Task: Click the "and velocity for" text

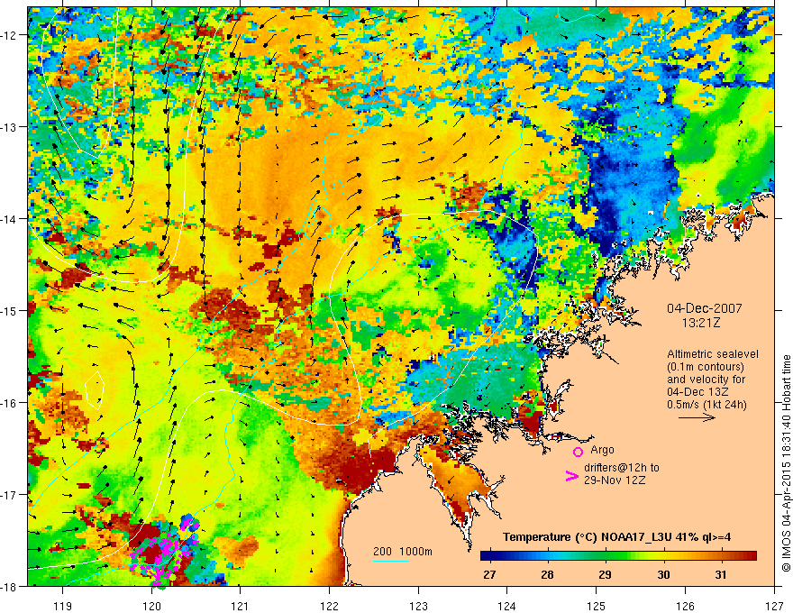Action: tap(706, 380)
